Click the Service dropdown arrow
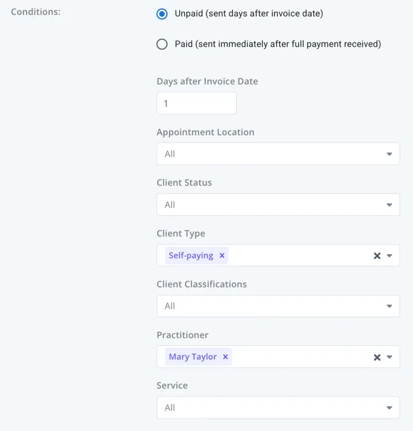 coord(389,408)
